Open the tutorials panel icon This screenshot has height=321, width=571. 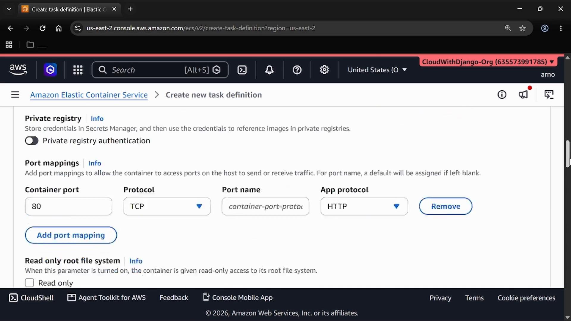(x=549, y=95)
